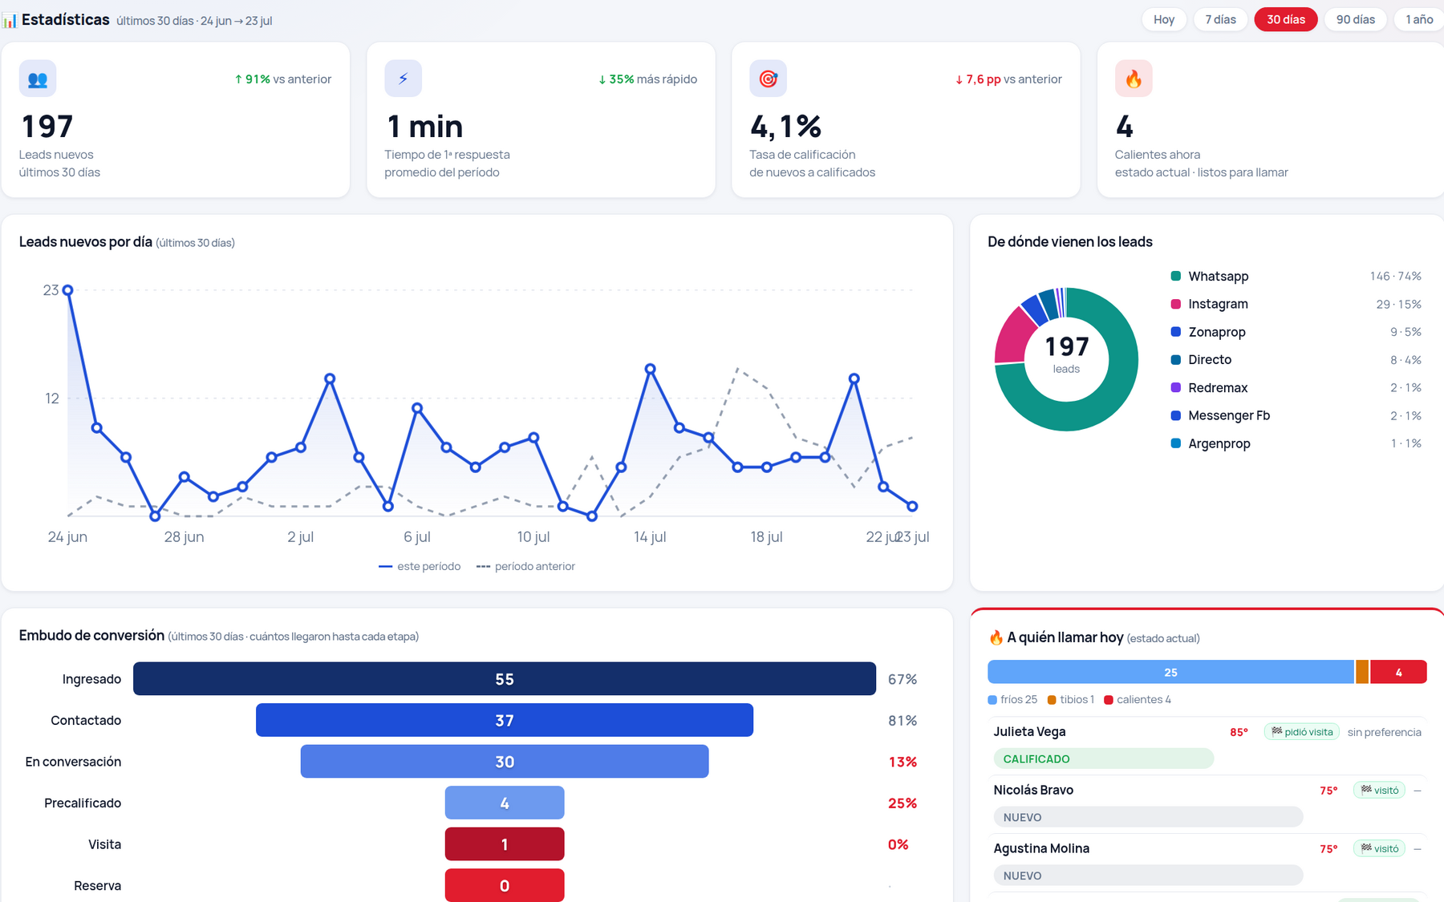Click the 1 min response time value
This screenshot has width=1444, height=902.
(424, 126)
